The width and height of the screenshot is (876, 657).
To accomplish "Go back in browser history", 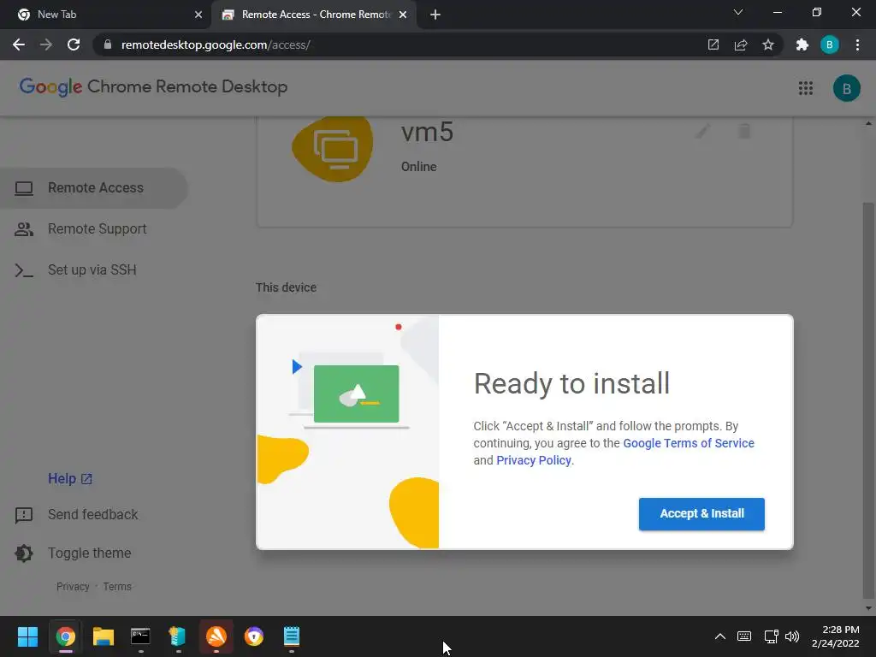I will coord(19,44).
